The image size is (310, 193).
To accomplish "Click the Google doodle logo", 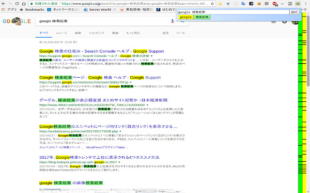I will [16, 22].
